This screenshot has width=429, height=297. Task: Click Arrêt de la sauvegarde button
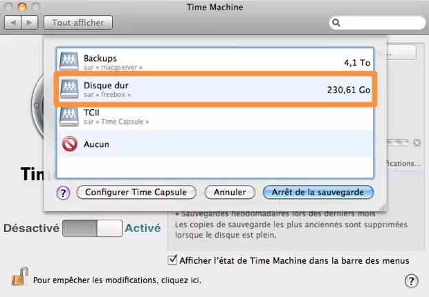(x=318, y=192)
